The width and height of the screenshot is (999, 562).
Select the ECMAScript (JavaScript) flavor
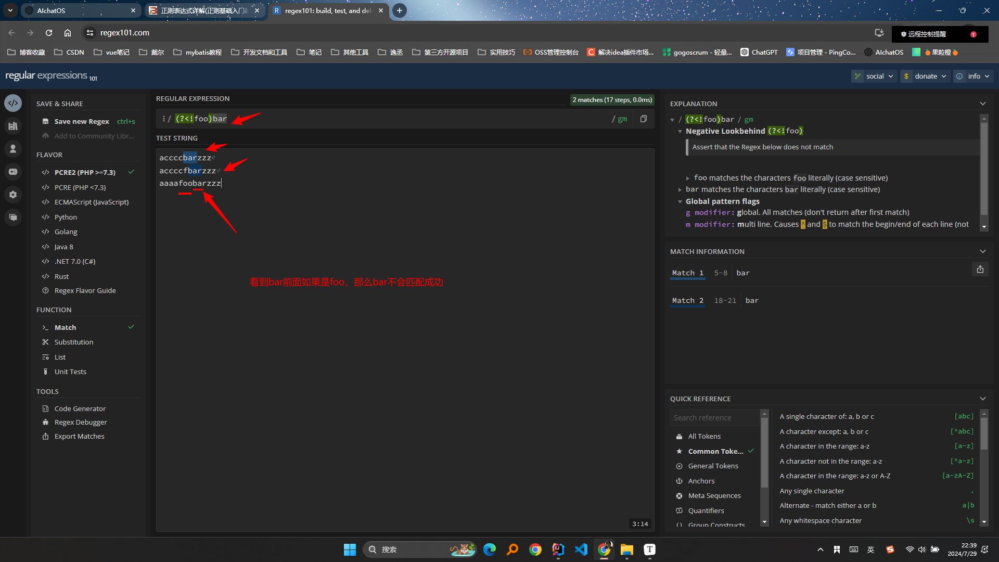click(x=92, y=202)
